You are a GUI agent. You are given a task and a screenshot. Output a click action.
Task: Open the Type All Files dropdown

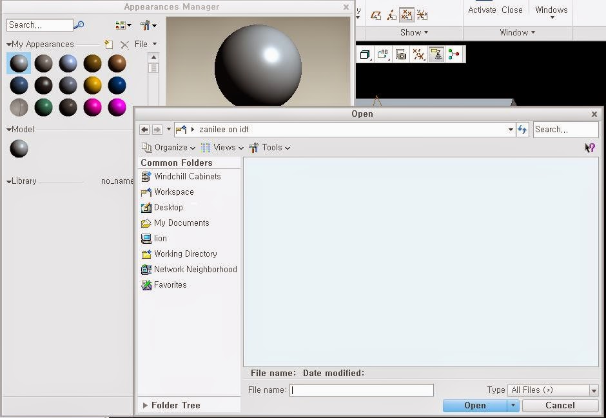(x=594, y=390)
